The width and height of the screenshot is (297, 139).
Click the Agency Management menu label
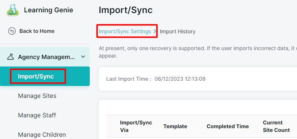pyautogui.click(x=46, y=57)
